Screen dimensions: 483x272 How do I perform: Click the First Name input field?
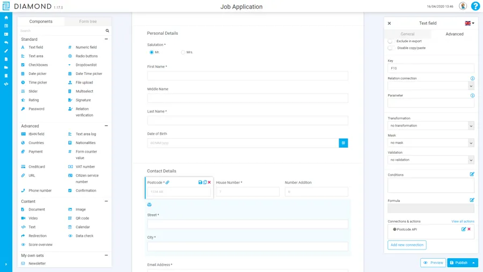(247, 76)
